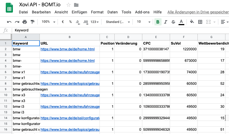Decrease decimal places
The width and height of the screenshot is (229, 134).
pyautogui.click(x=78, y=22)
